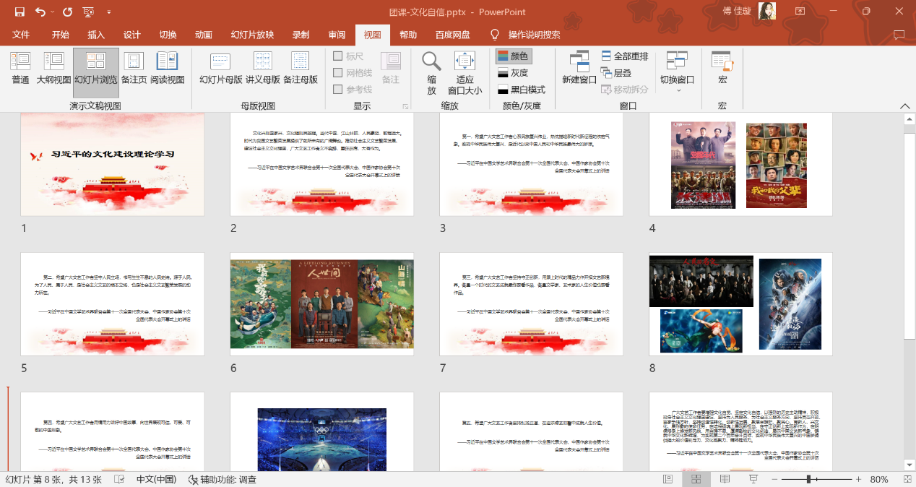Select slide 6 thumbnail
The image size is (916, 487).
click(x=321, y=304)
